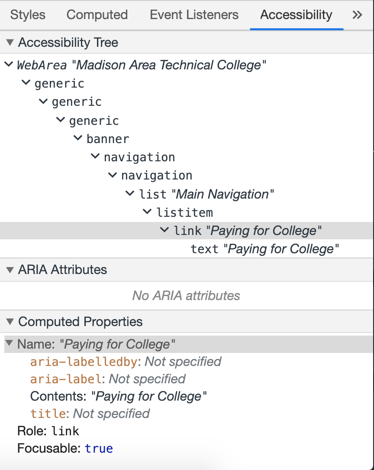Collapse the Name computed property
This screenshot has height=470, width=374.
point(9,343)
